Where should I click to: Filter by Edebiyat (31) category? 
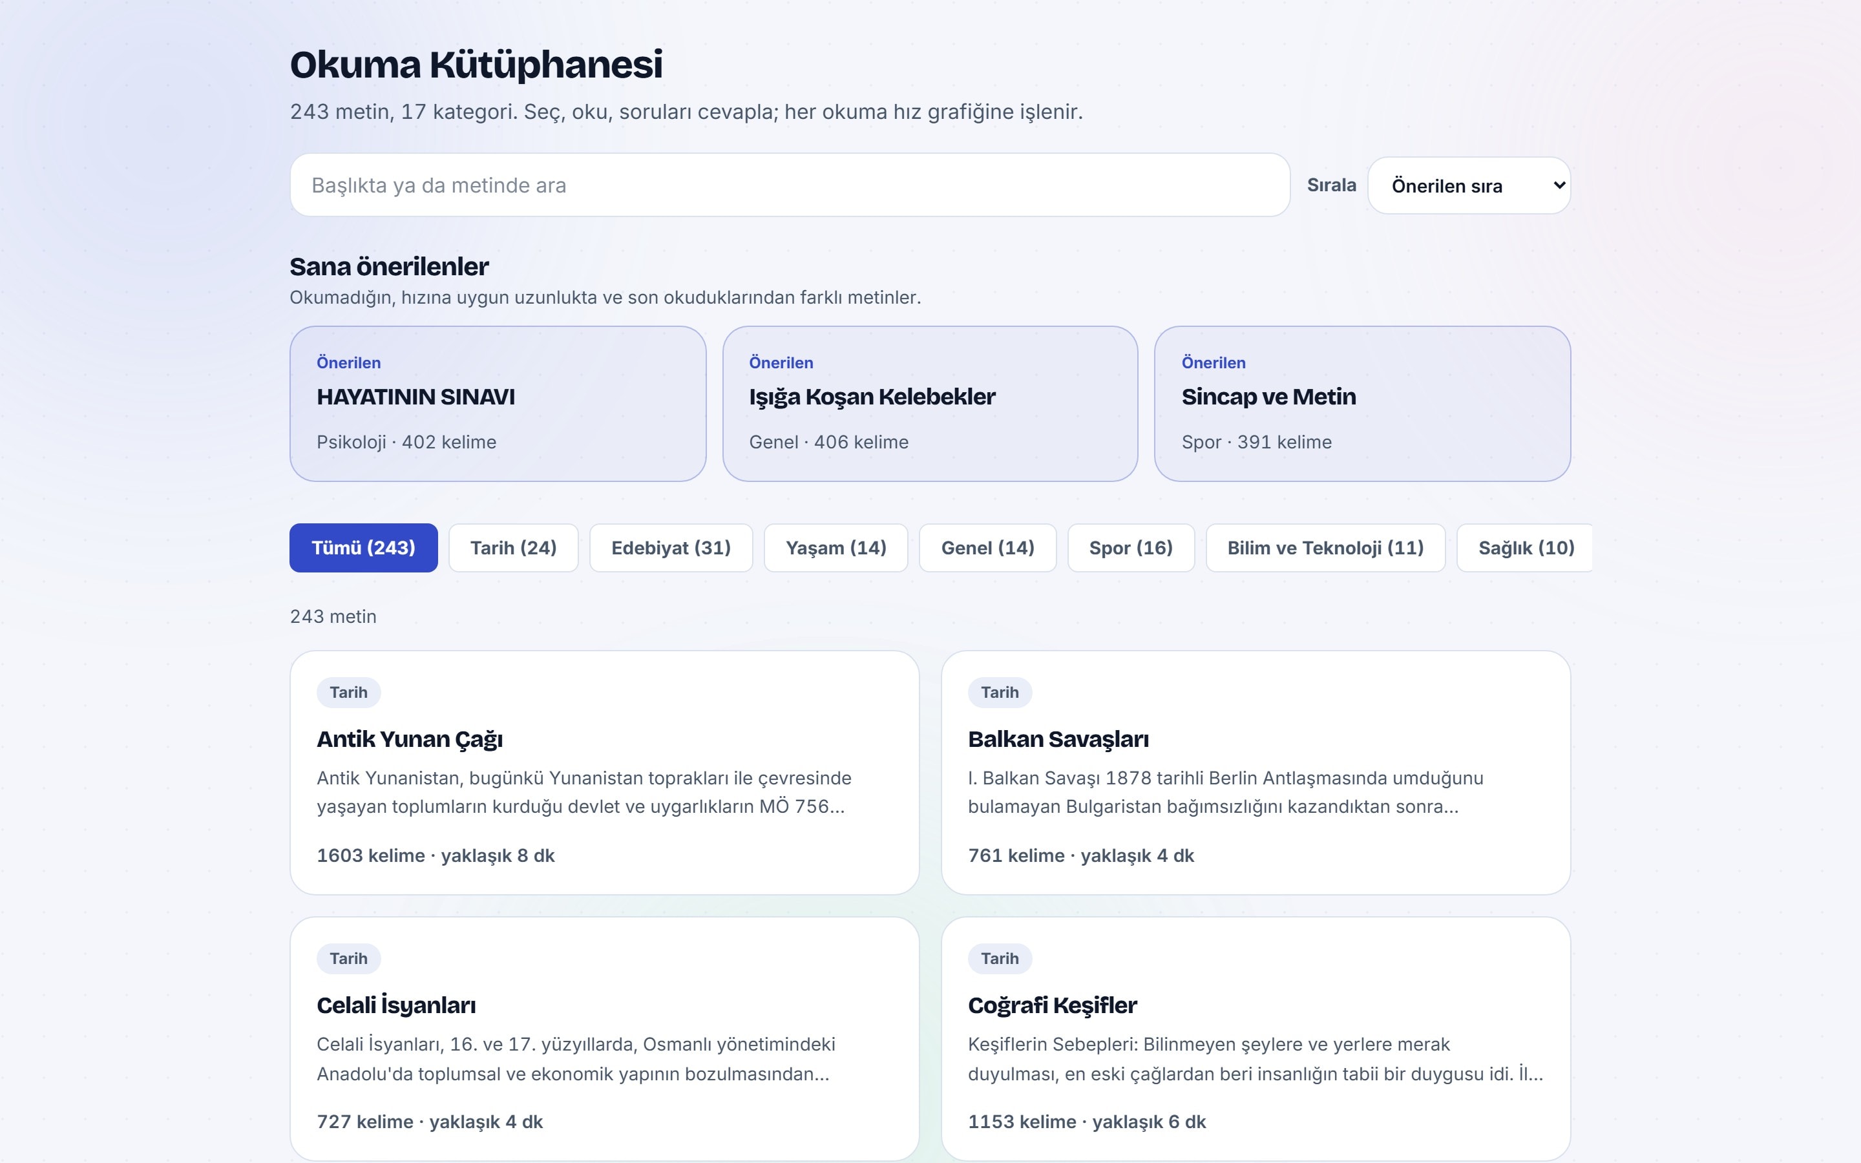[671, 548]
